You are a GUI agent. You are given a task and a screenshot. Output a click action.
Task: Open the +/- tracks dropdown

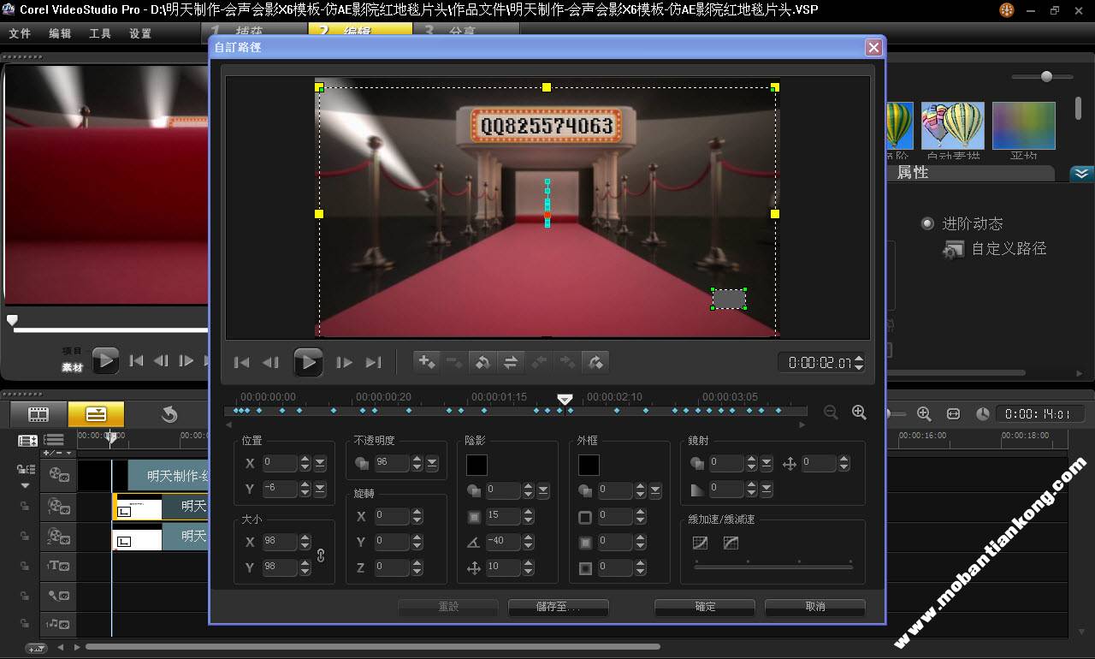click(58, 453)
